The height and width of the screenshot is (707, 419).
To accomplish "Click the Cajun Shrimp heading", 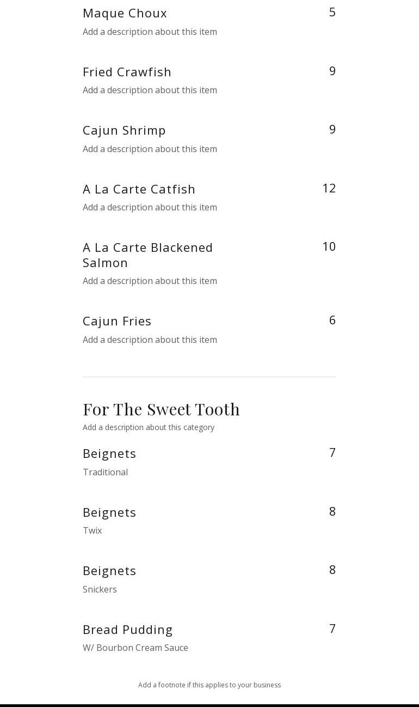I will 124,130.
